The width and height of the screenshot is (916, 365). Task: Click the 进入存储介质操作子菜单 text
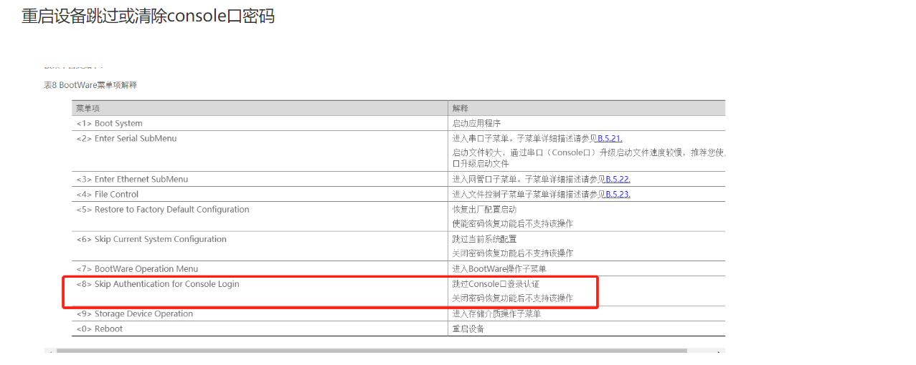[x=496, y=313]
